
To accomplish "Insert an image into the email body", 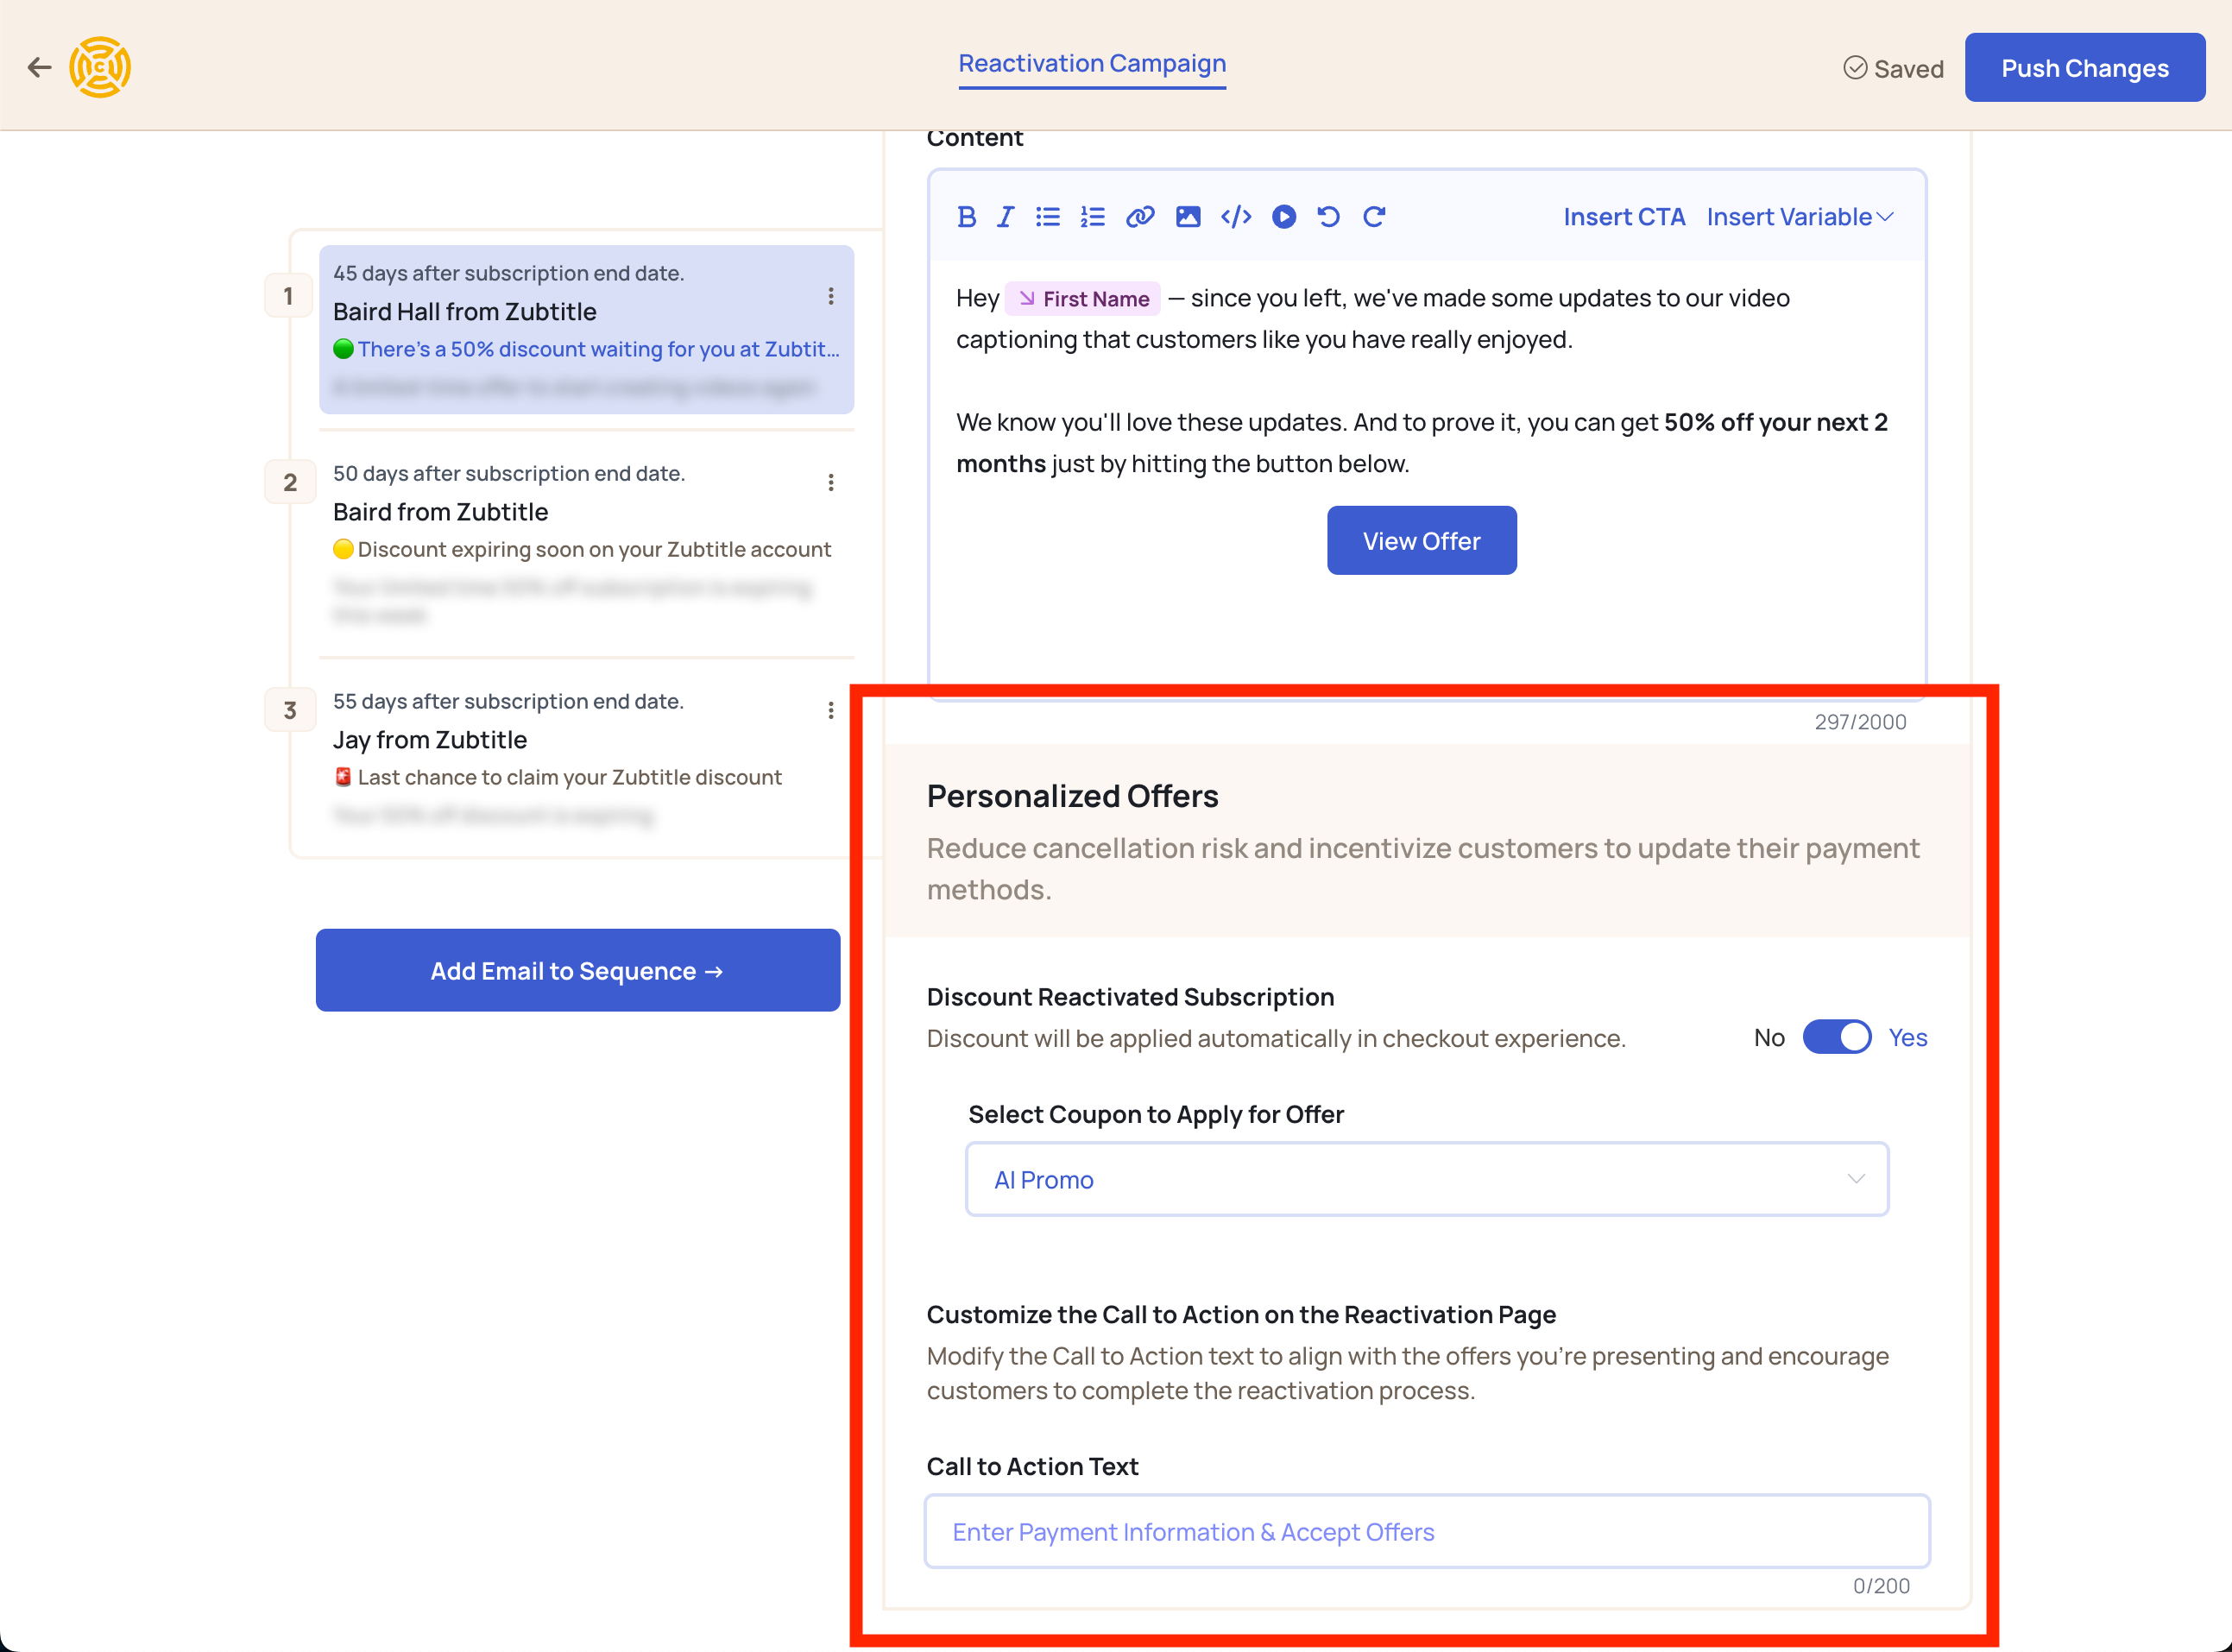I will [x=1188, y=217].
